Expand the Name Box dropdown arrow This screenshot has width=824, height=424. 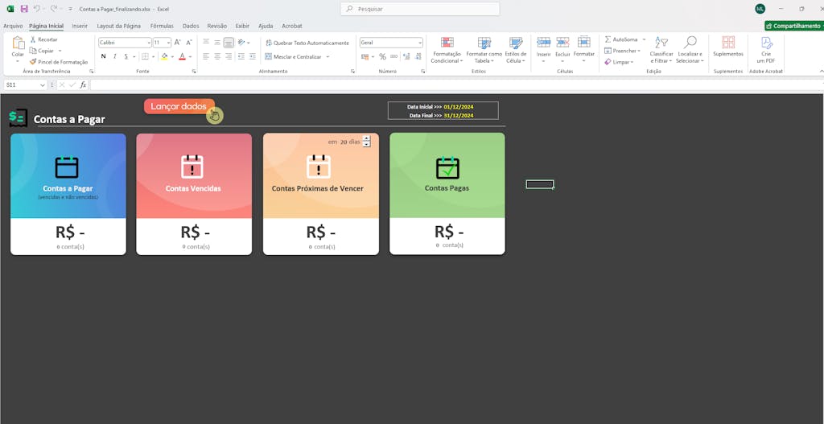coord(43,84)
